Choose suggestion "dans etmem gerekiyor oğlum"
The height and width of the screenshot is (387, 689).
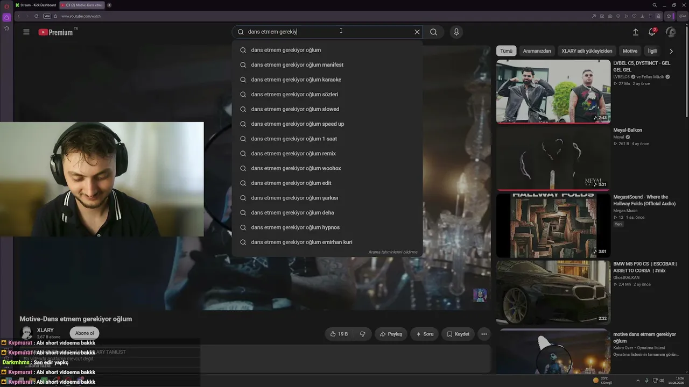[327, 50]
